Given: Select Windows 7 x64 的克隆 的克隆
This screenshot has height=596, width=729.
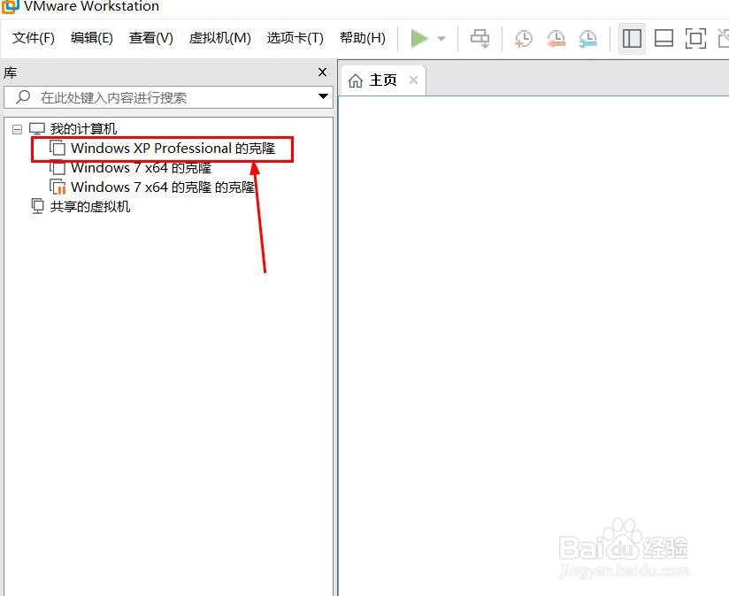Looking at the screenshot, I should point(162,187).
